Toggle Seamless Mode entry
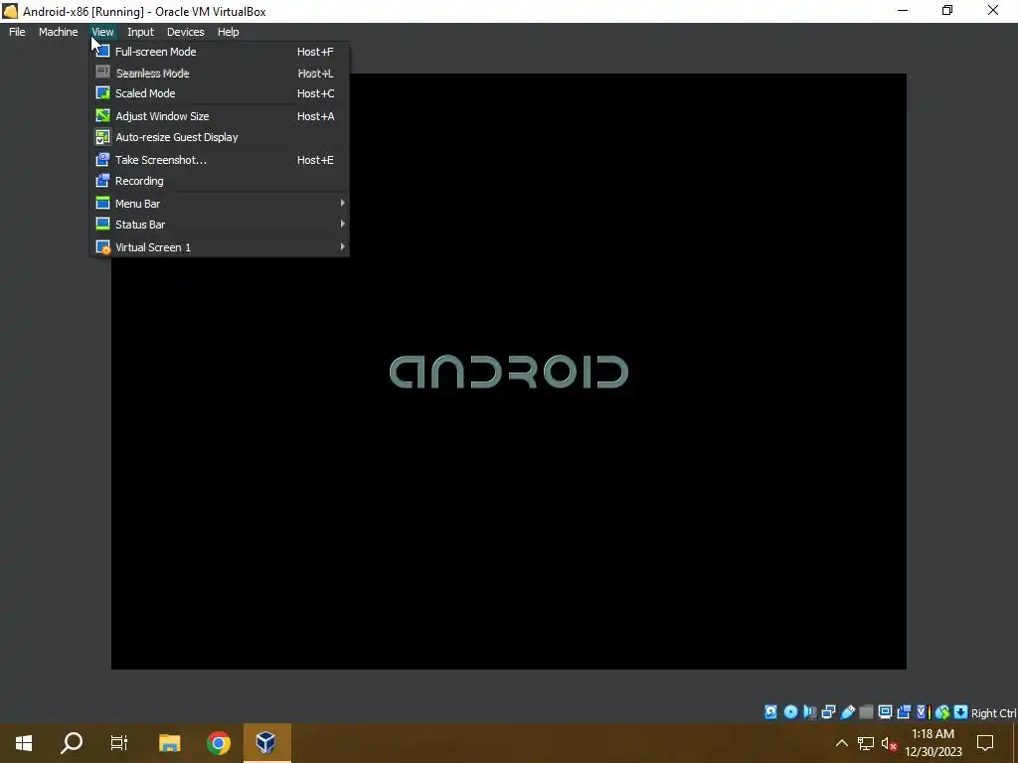The width and height of the screenshot is (1018, 763). click(x=220, y=74)
